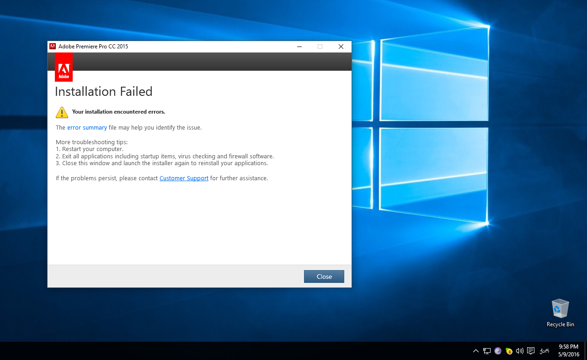The width and height of the screenshot is (587, 360).
Task: Open the error summary link
Action: 87,128
